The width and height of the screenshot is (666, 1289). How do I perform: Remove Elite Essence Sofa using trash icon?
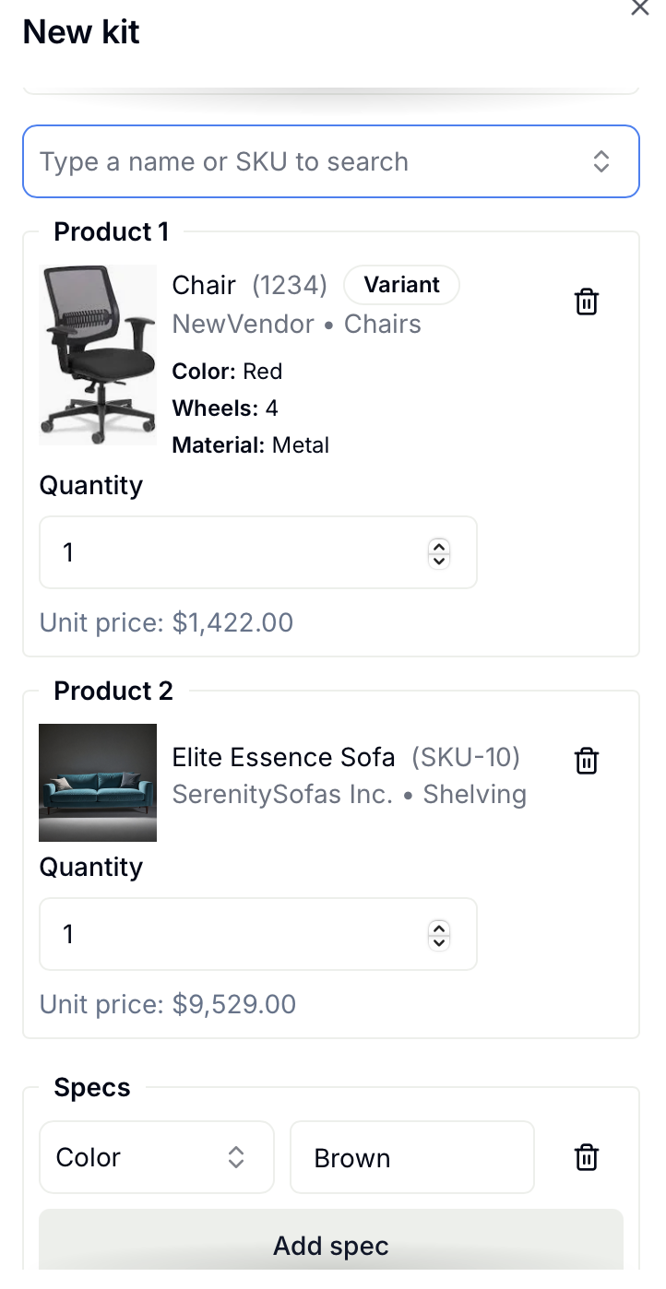point(587,761)
